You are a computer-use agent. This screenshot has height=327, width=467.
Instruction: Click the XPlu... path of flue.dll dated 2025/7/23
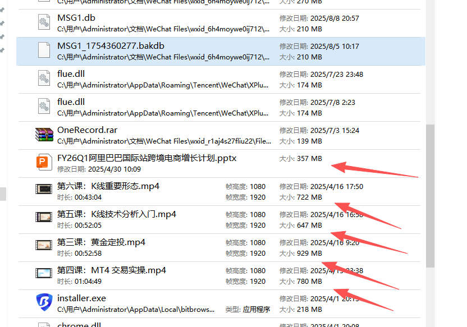coord(163,85)
